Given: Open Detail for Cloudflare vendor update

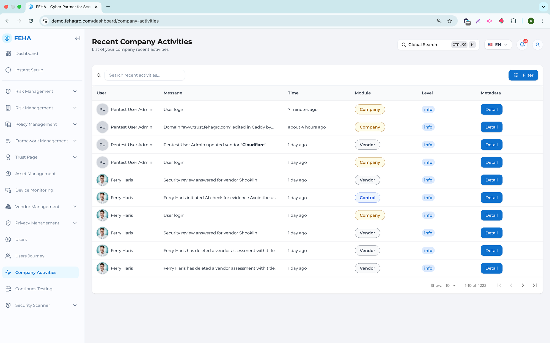Looking at the screenshot, I should click(491, 145).
